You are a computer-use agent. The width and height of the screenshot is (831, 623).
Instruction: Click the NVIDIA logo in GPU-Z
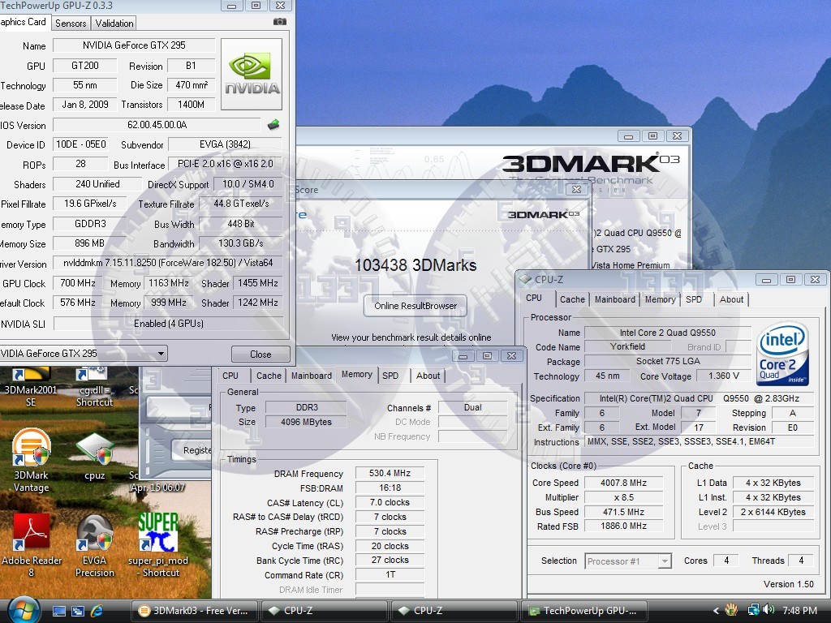(252, 74)
